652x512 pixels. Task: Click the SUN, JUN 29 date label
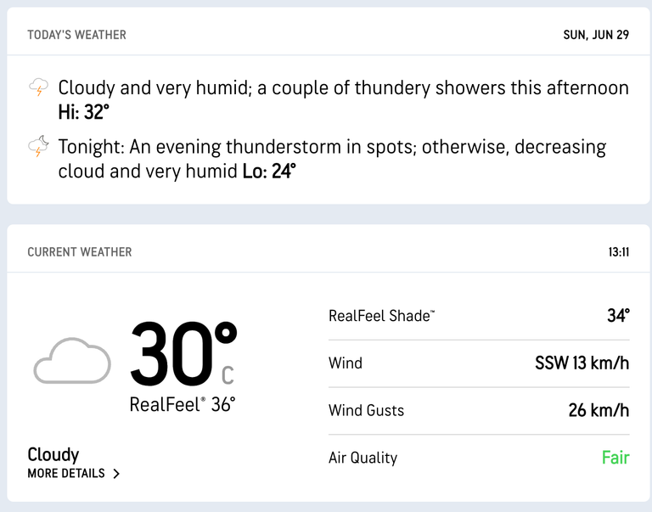(596, 35)
